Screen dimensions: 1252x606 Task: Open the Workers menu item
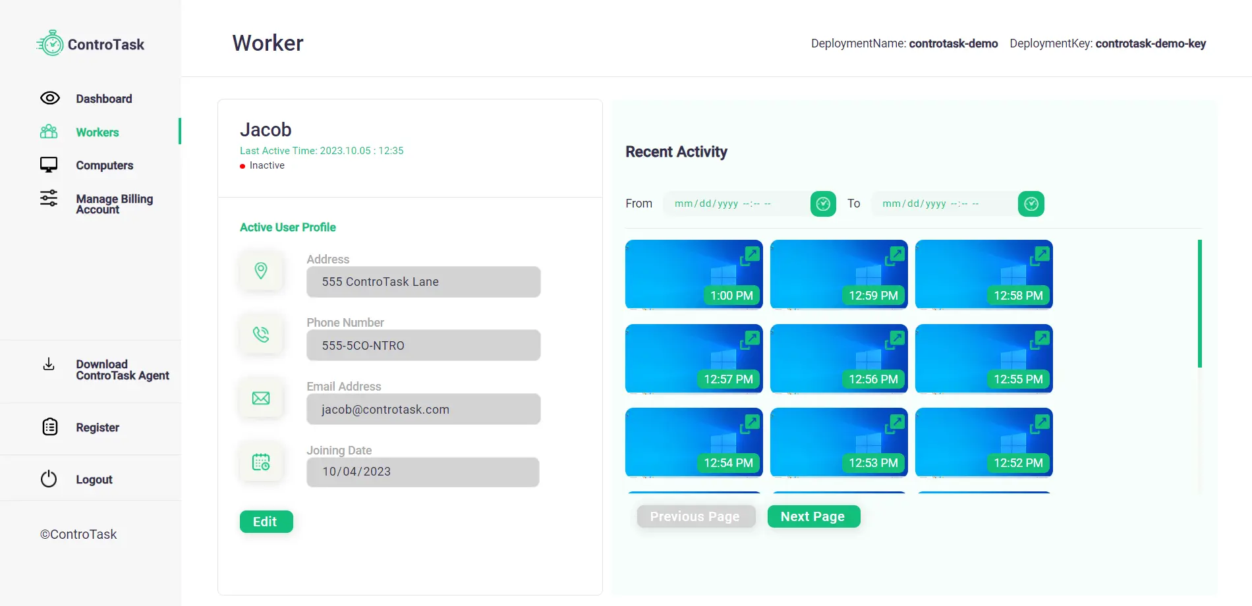(x=97, y=132)
